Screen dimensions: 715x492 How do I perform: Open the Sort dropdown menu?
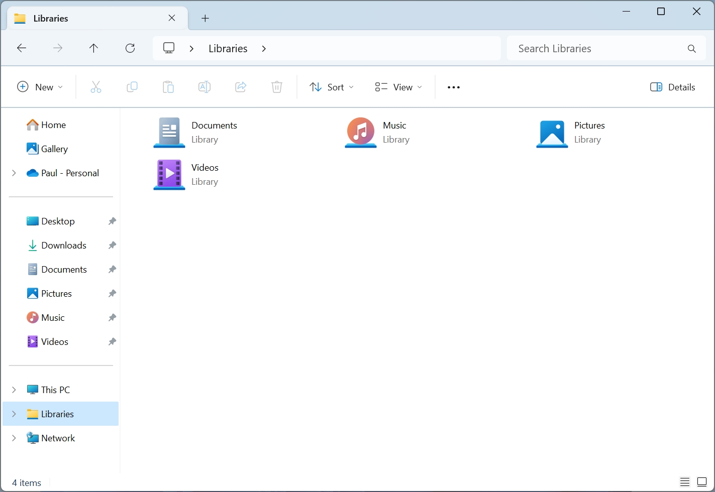332,87
